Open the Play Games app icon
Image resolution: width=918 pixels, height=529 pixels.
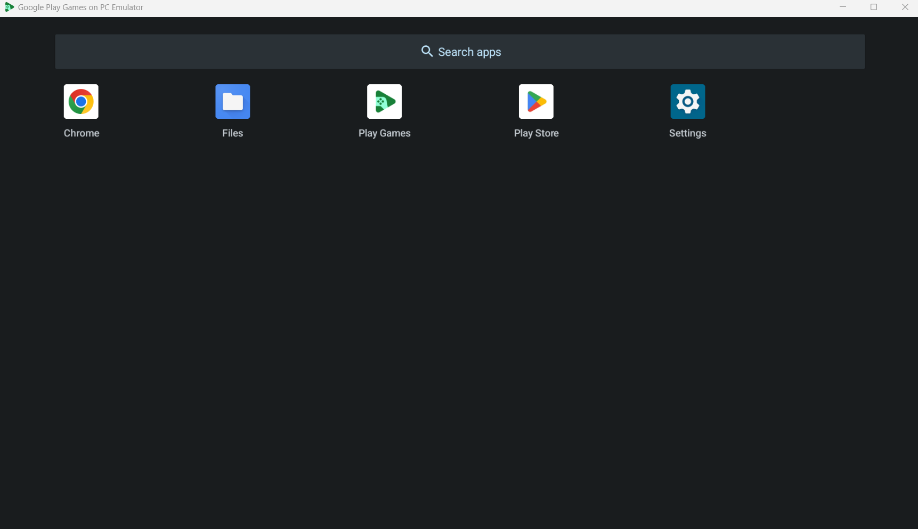384,101
